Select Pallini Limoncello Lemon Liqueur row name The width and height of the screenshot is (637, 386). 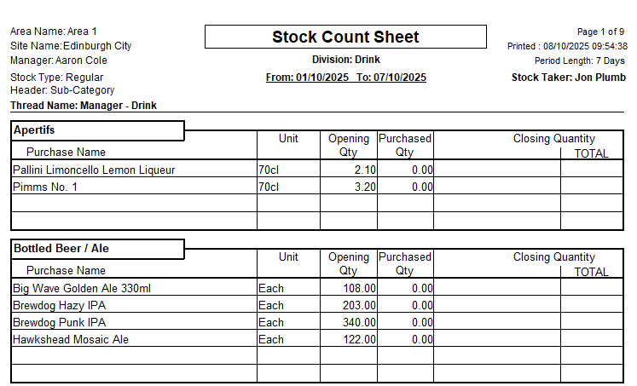94,170
